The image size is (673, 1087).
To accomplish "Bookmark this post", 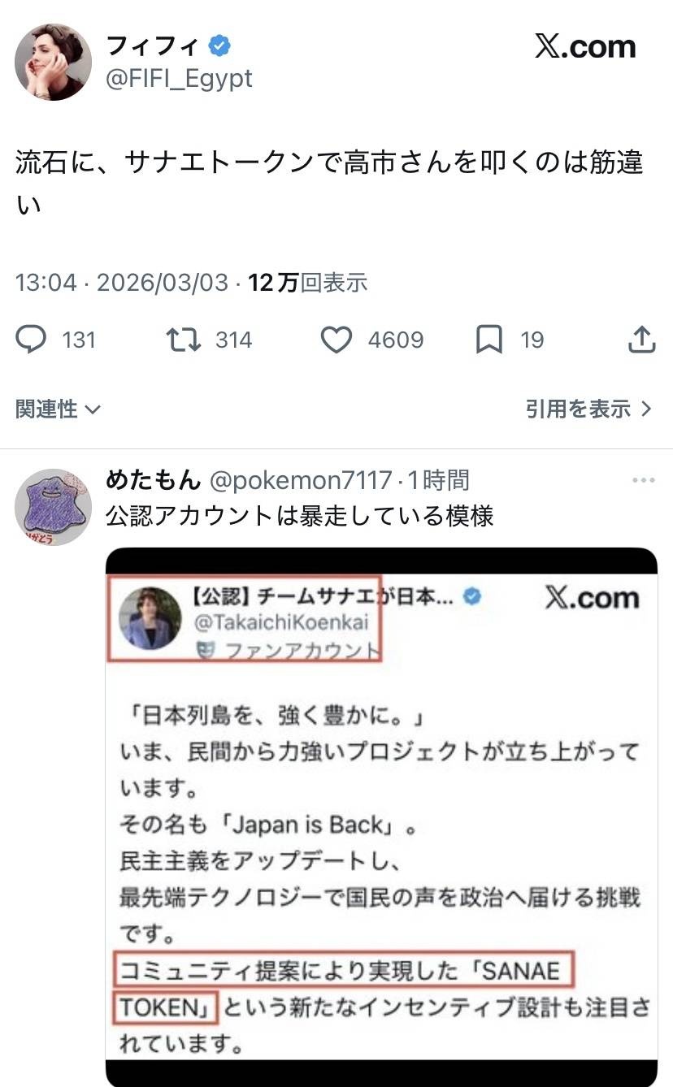I will (x=488, y=340).
